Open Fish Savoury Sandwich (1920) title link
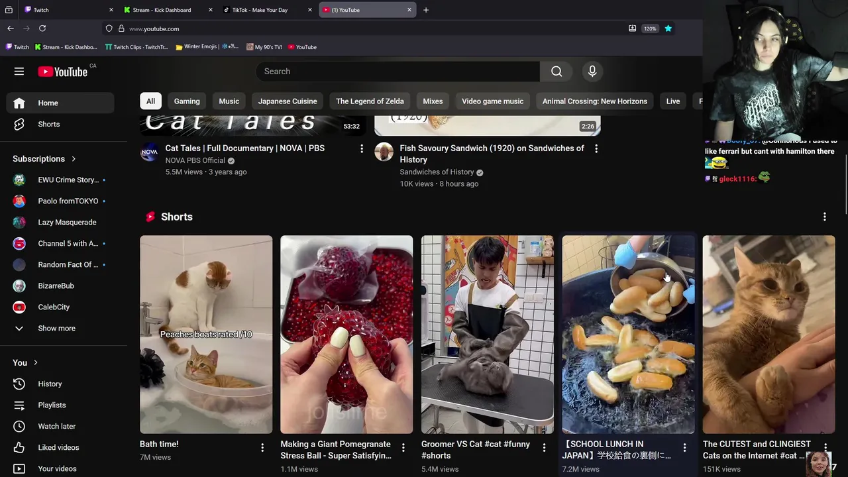 pyautogui.click(x=492, y=154)
